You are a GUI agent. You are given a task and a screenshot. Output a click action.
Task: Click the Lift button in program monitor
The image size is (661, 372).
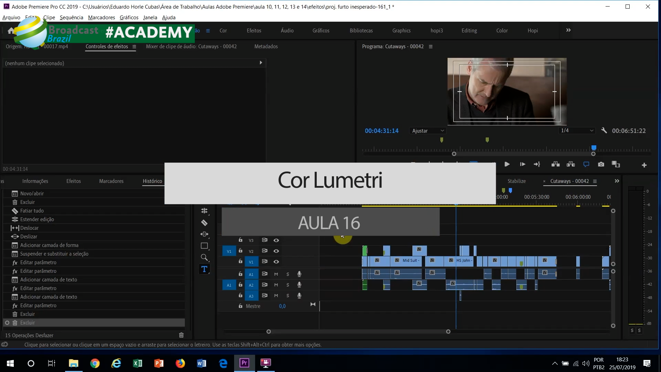[555, 164]
